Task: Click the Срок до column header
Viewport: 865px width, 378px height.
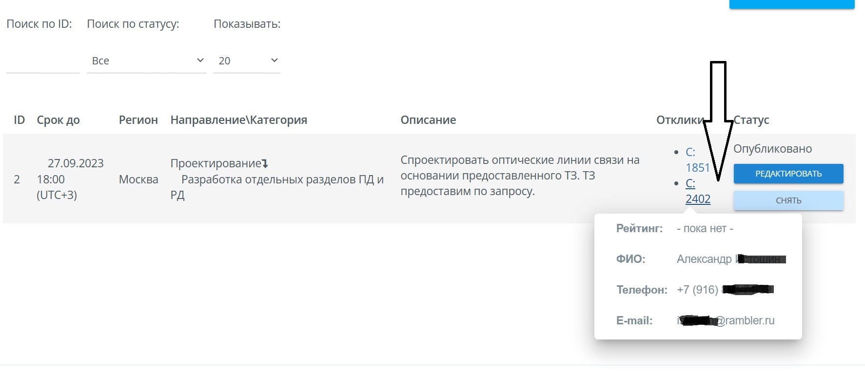Action: [x=58, y=120]
